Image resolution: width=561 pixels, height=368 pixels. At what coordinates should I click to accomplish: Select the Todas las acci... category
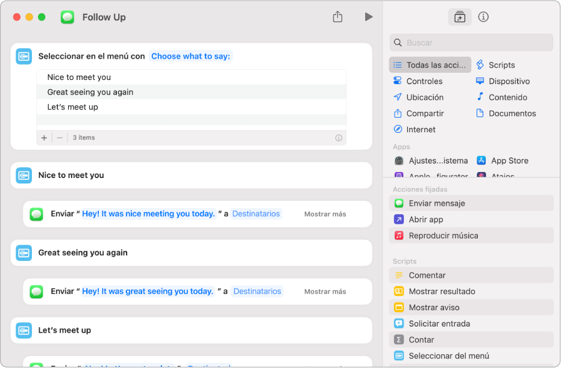point(430,65)
